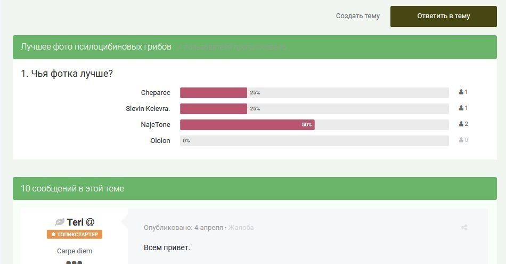506x264 pixels.
Task: Show voters icon beside NajeTone result
Action: click(x=463, y=124)
